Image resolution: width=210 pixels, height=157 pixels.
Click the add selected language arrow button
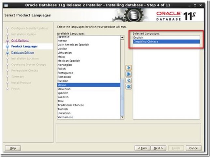coord(128,68)
